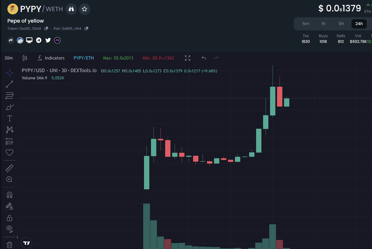Viewport: 372px width, 249px height.
Task: Add PYPY to favorites with star icon
Action: point(84,9)
